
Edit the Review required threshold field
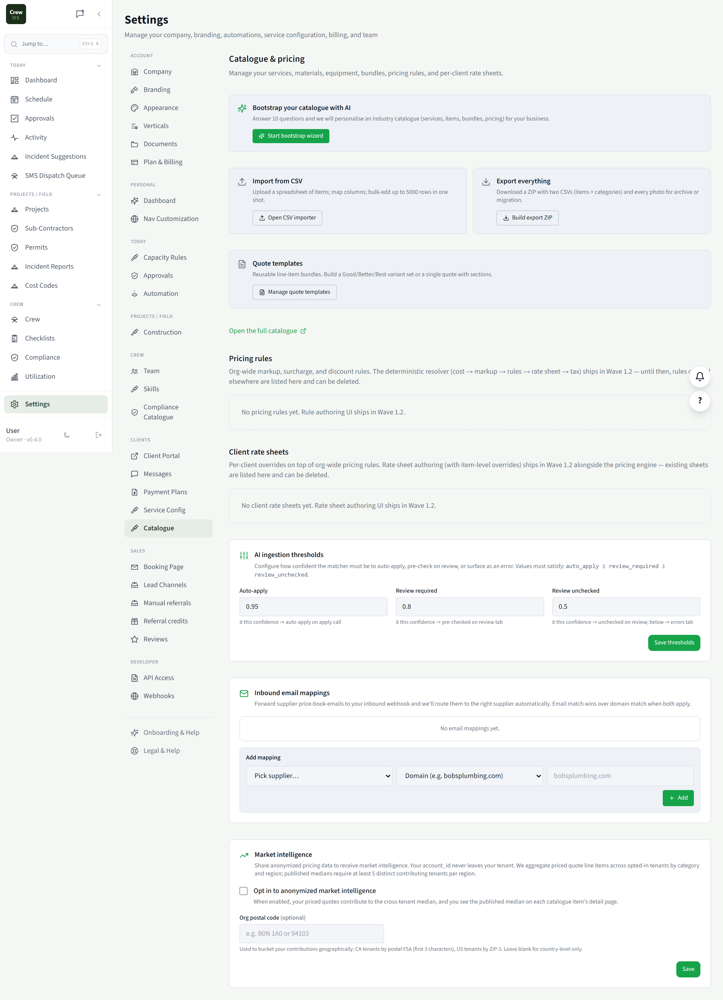click(469, 607)
